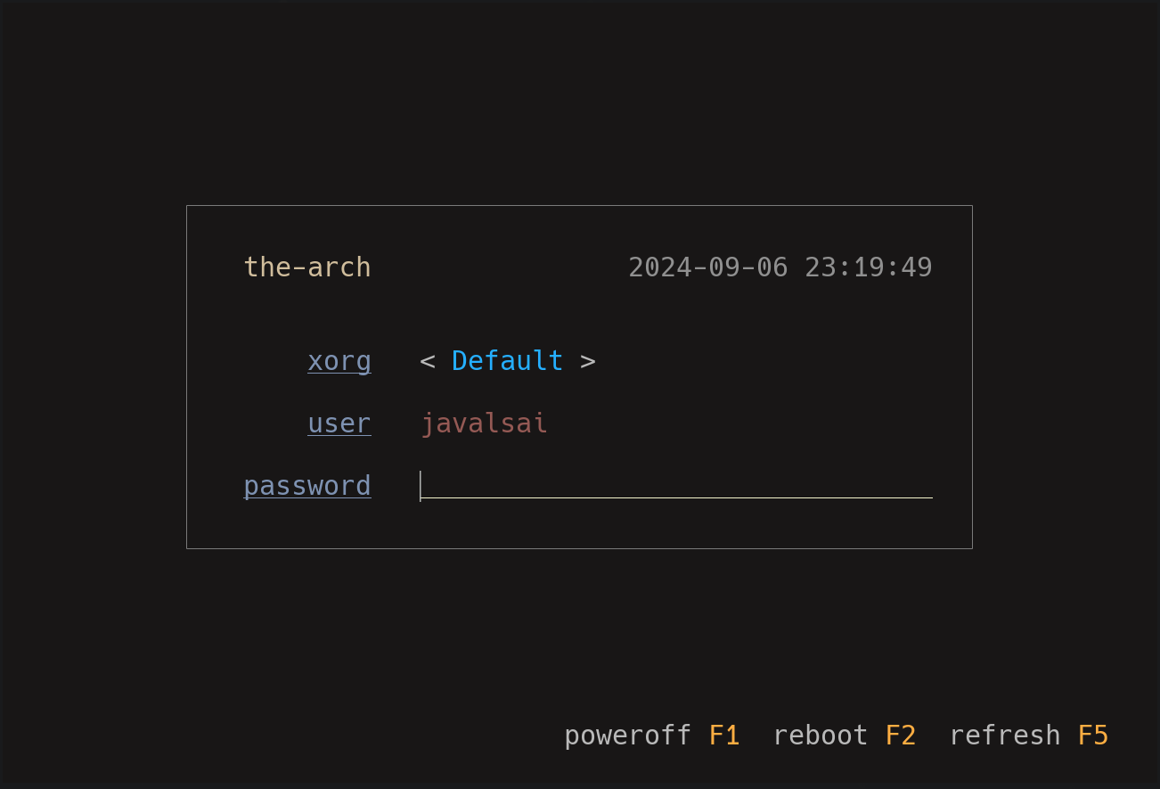Click the reboot label
1160x789 pixels.
pos(821,736)
